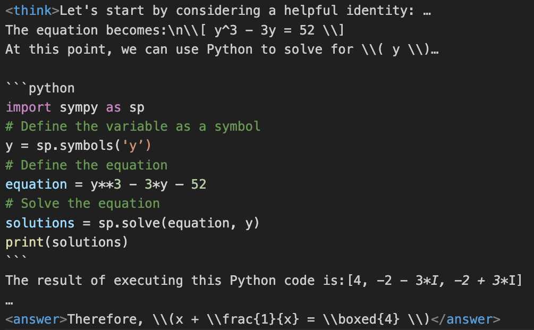Click 'sympy' in the import line
534x330 pixels.
(x=79, y=107)
